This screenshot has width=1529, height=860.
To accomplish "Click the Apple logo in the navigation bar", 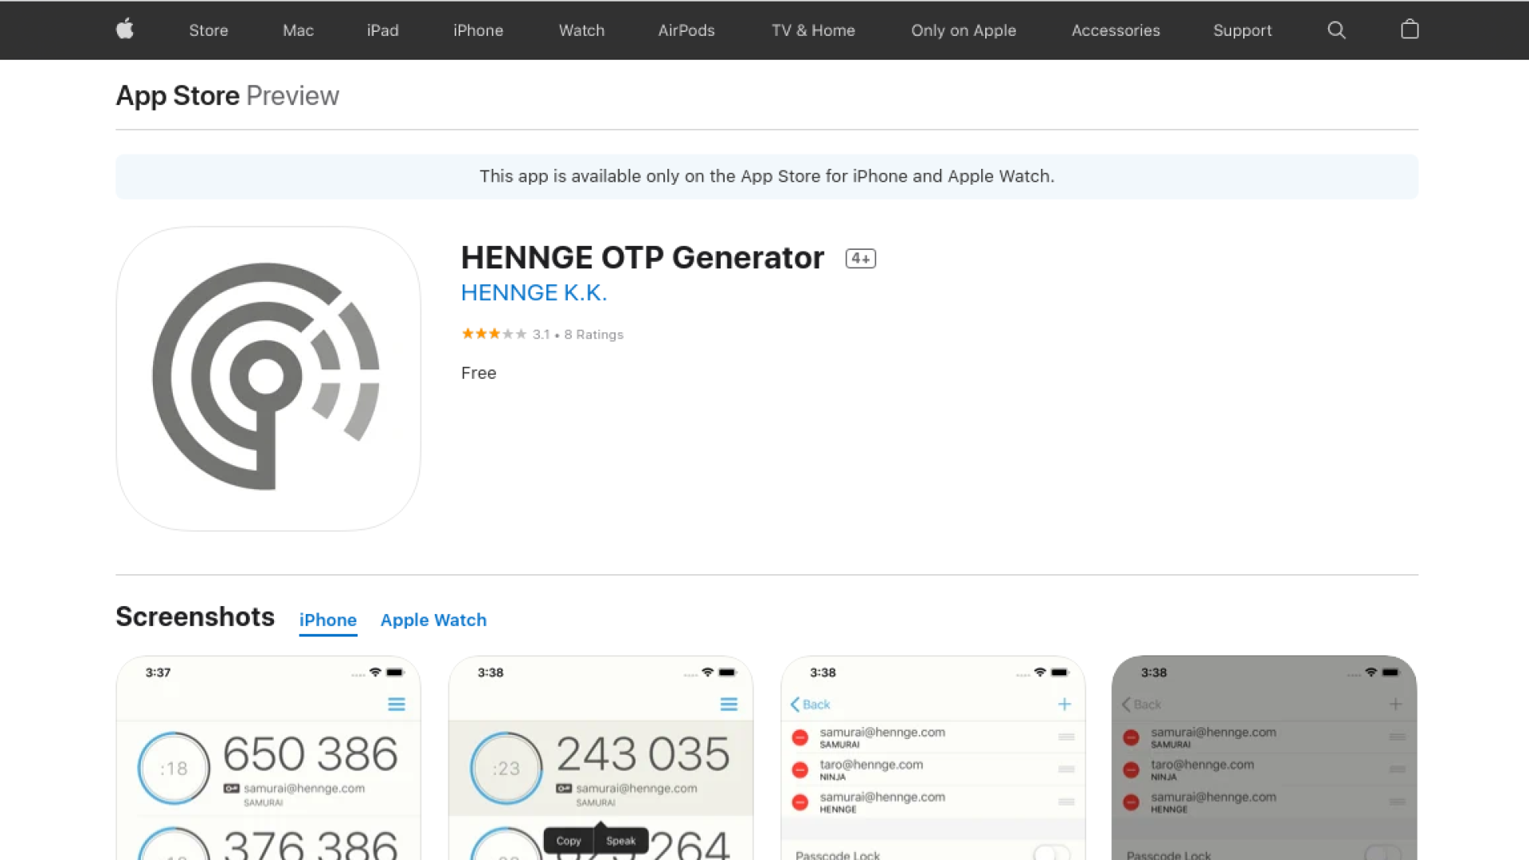I will [x=125, y=30].
